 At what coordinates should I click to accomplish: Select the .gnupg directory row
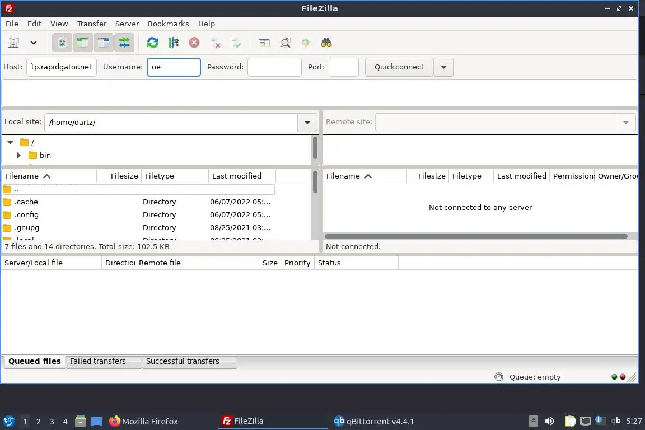138,227
